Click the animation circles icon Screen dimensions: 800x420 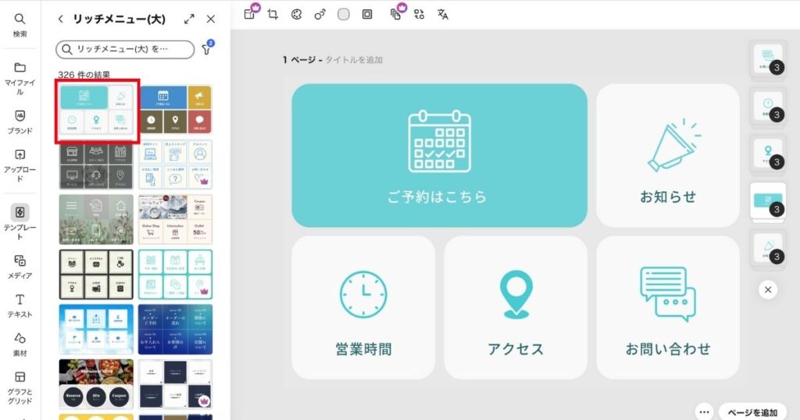[320, 14]
